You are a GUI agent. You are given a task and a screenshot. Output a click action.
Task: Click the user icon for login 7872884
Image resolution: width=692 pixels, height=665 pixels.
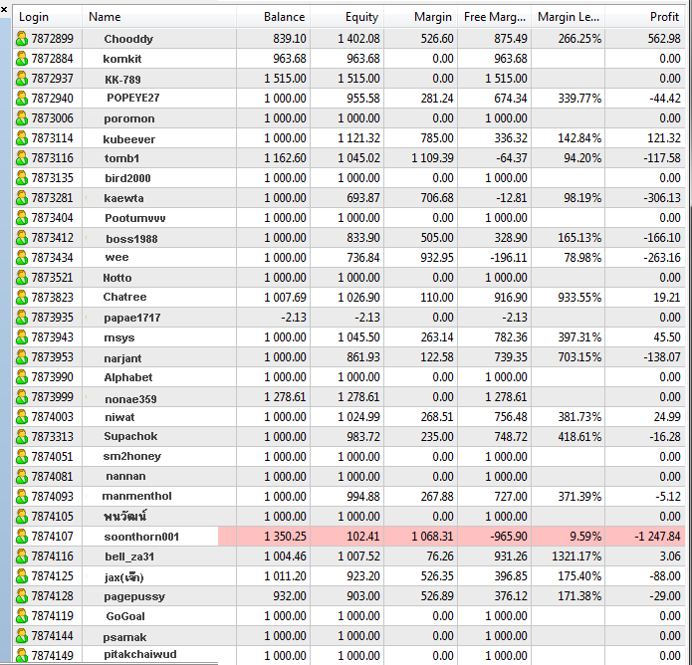click(22, 59)
